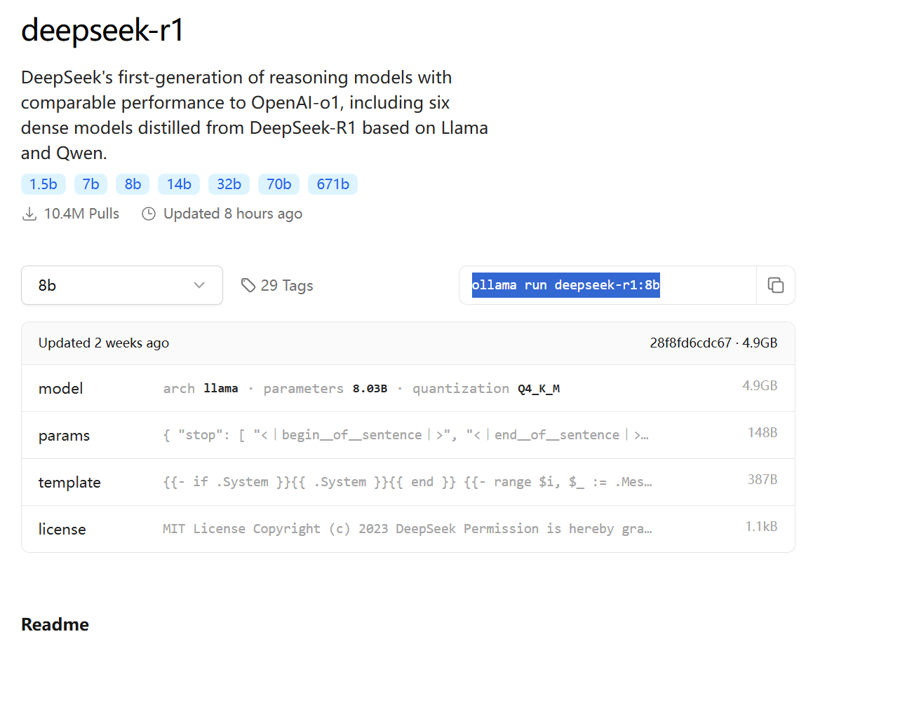
Task: Click the ollama run deepseek-r1:8b command field
Action: click(607, 285)
